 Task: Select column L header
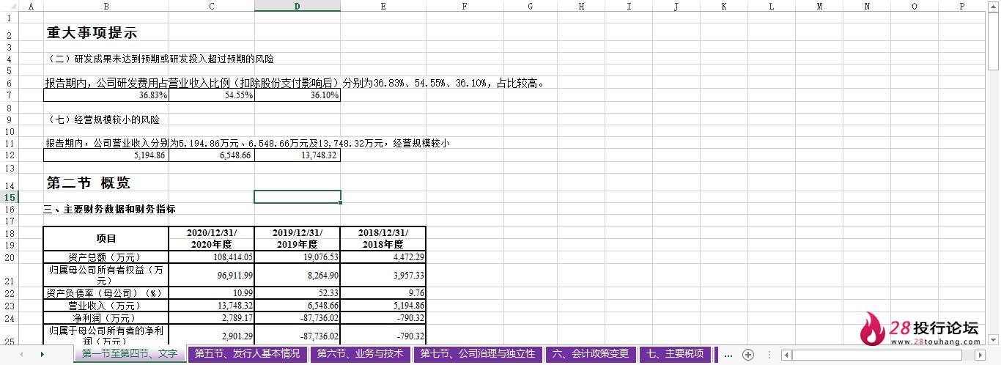(771, 6)
